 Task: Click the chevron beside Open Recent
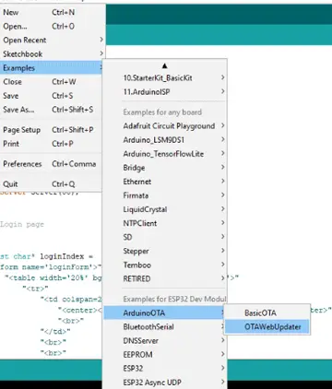pos(101,40)
